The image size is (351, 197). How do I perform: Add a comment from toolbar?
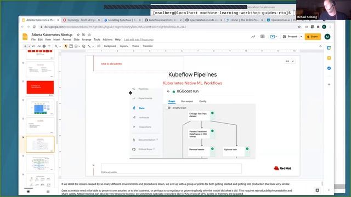click(99, 46)
